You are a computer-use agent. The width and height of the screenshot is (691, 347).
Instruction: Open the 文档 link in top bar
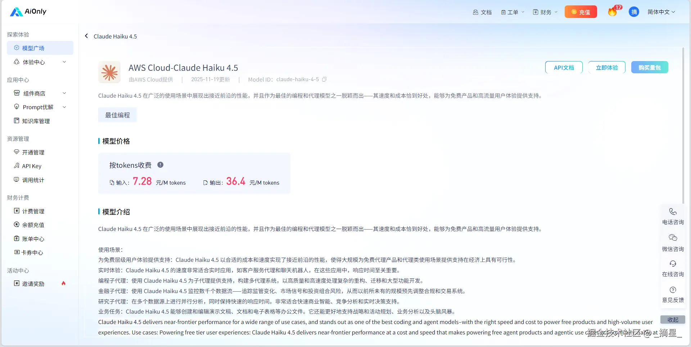pyautogui.click(x=482, y=12)
